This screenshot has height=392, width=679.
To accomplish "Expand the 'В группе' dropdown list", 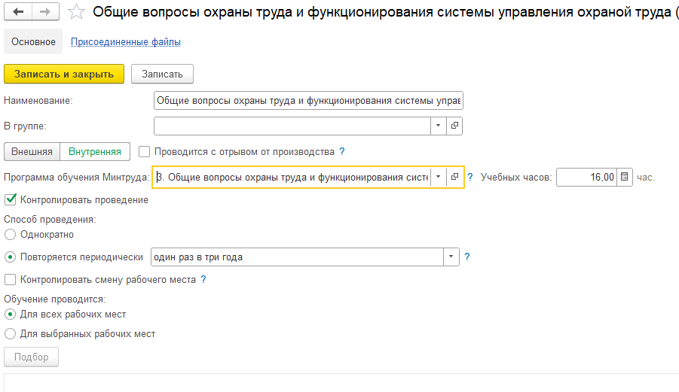I will point(439,126).
